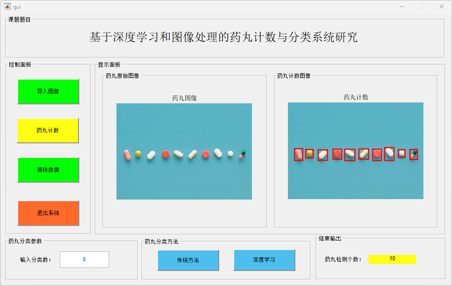Click the yellow 药丸检测个数 result field
This screenshot has height=286, width=452.
click(392, 259)
